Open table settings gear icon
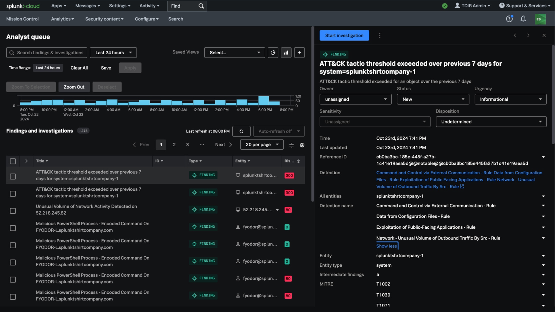555x312 pixels. tap(302, 145)
